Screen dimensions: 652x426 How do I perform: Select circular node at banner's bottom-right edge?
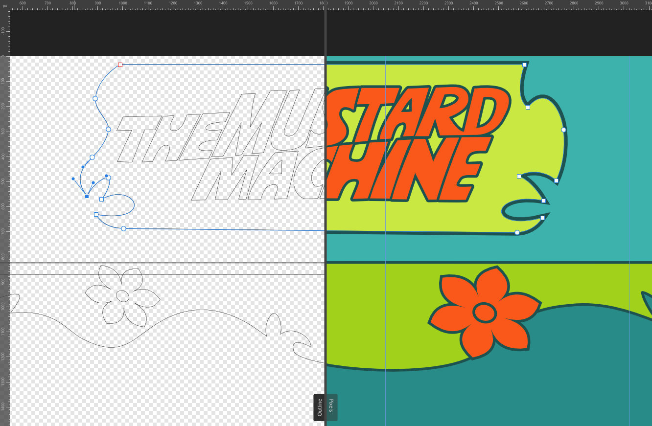(x=517, y=232)
